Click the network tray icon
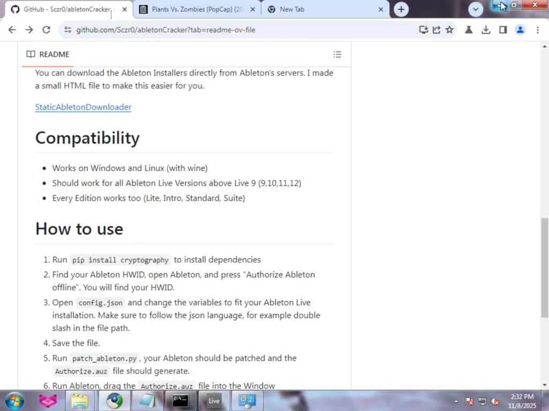Screen dimensions: 549x411 pos(482,401)
